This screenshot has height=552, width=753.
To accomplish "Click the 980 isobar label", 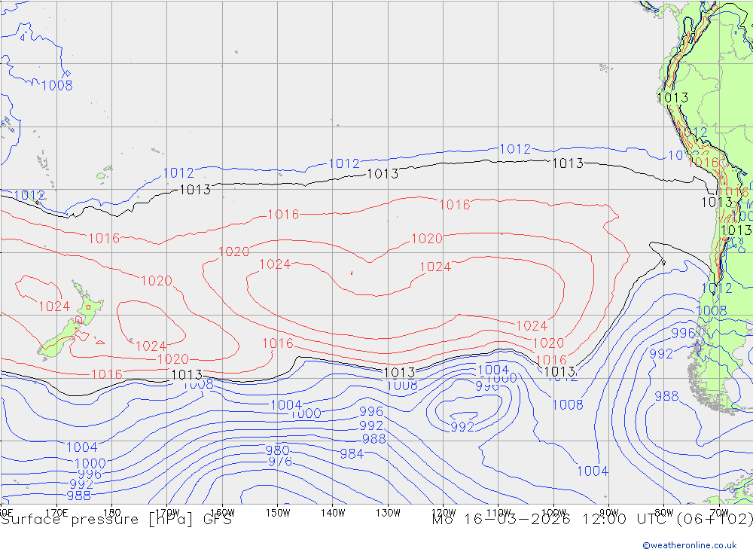I will [277, 450].
